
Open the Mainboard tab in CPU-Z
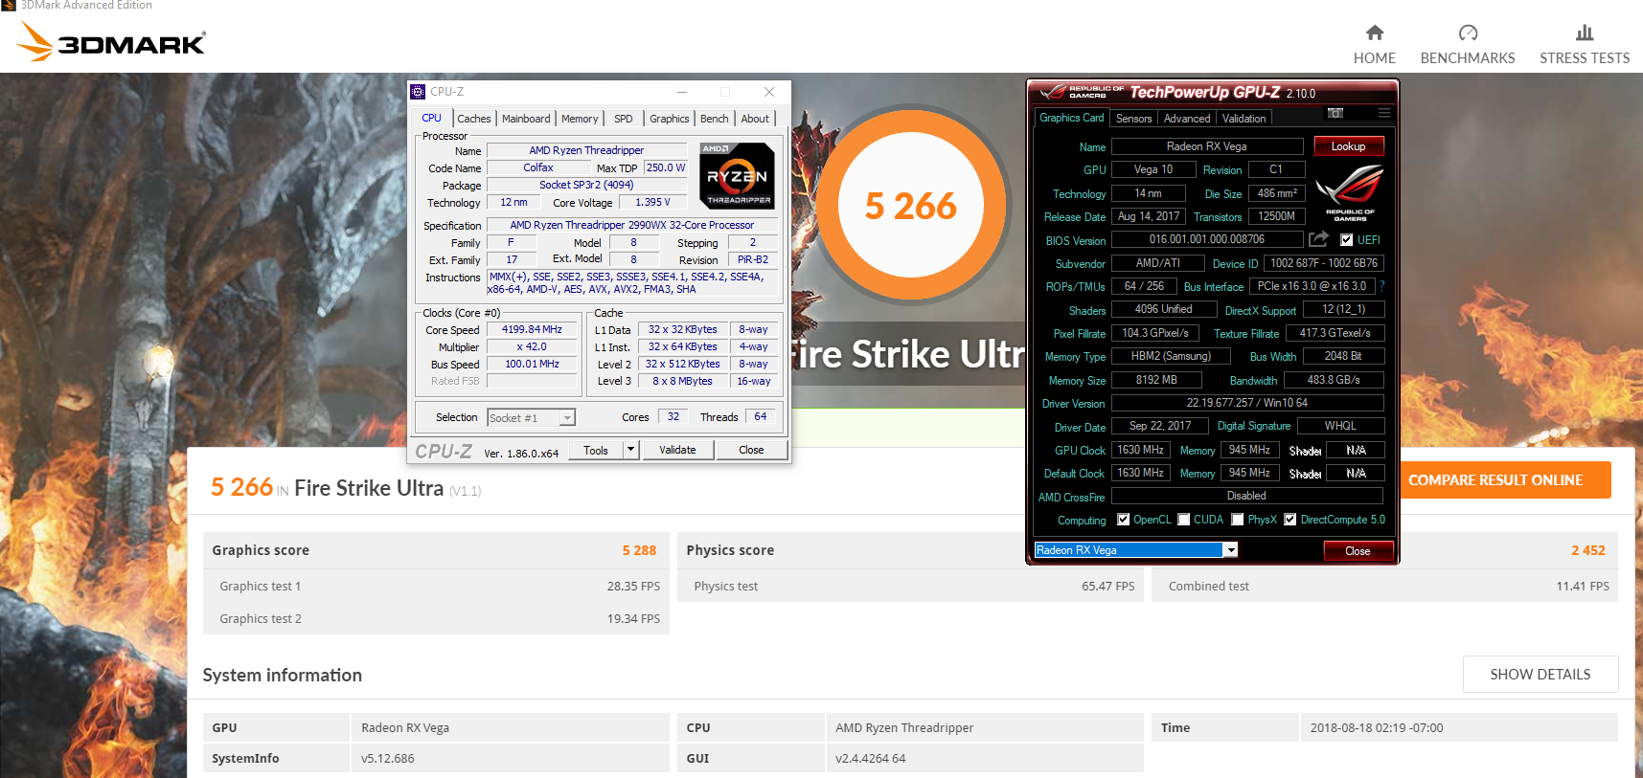(x=526, y=119)
